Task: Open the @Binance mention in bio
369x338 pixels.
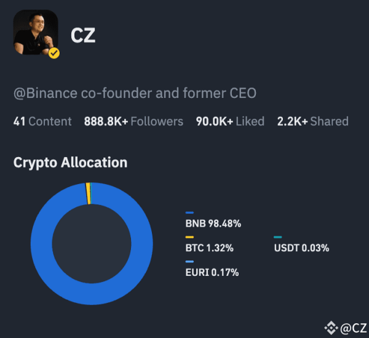Action: (x=46, y=94)
